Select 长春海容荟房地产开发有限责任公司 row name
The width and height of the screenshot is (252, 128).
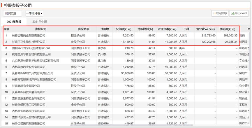click(34, 79)
